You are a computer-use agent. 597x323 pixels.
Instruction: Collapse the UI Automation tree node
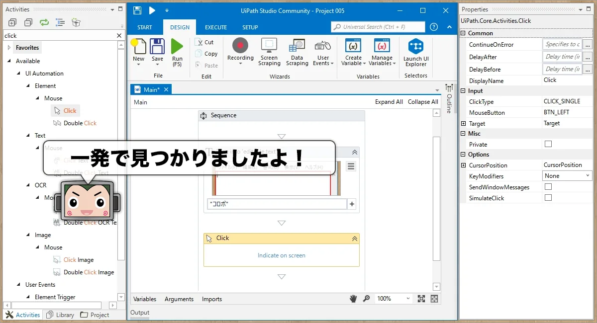pos(18,74)
